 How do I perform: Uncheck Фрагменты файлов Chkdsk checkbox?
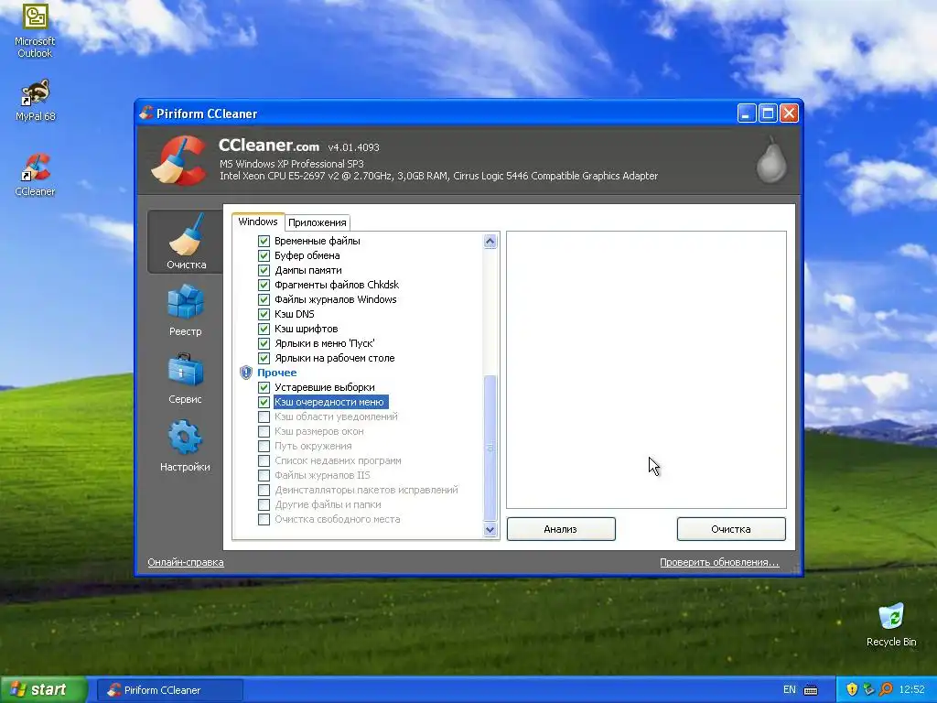tap(264, 285)
